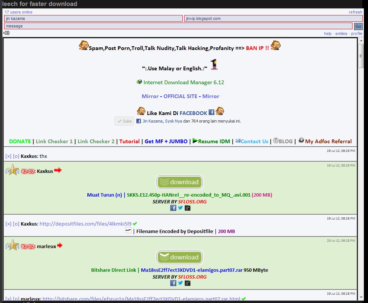Image resolution: width=368 pixels, height=303 pixels.
Task: Click icon beside My Adfoc Referral
Action: pos(301,140)
